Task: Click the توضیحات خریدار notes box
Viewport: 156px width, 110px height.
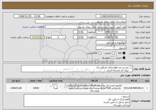Action: (77, 101)
